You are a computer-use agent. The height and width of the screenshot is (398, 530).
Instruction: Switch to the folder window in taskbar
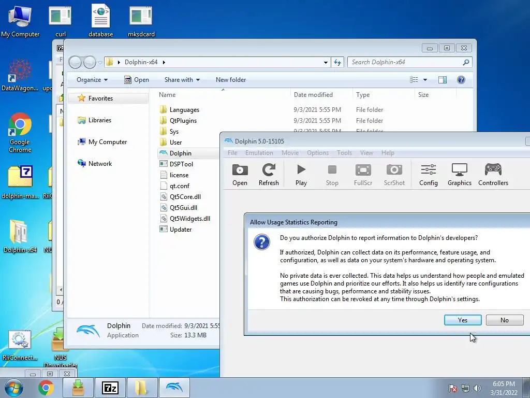click(x=142, y=388)
